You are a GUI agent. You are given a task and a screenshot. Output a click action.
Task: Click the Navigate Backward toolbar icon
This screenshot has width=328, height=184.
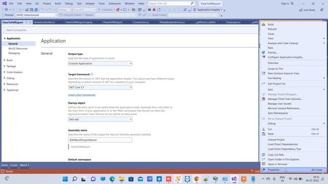coord(6,10)
